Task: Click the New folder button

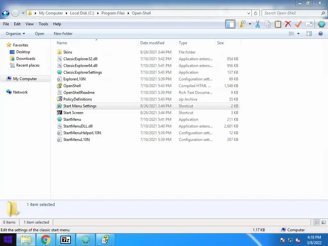Action: coord(63,34)
